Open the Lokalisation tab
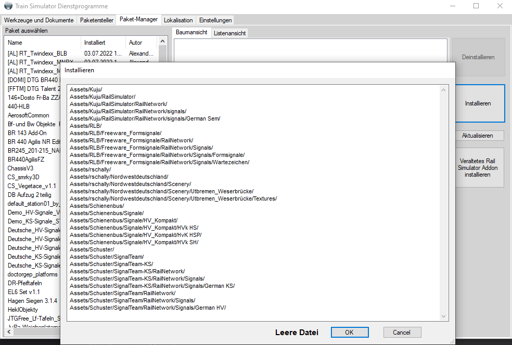This screenshot has height=345, width=512. (178, 20)
